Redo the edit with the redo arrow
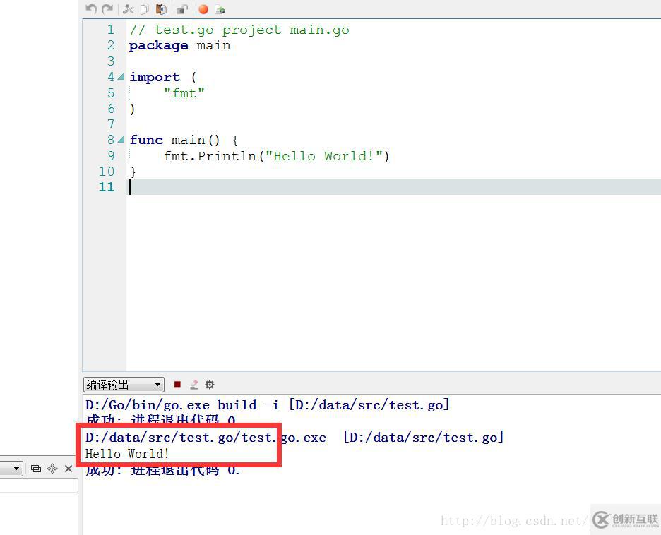This screenshot has width=661, height=535. click(107, 9)
